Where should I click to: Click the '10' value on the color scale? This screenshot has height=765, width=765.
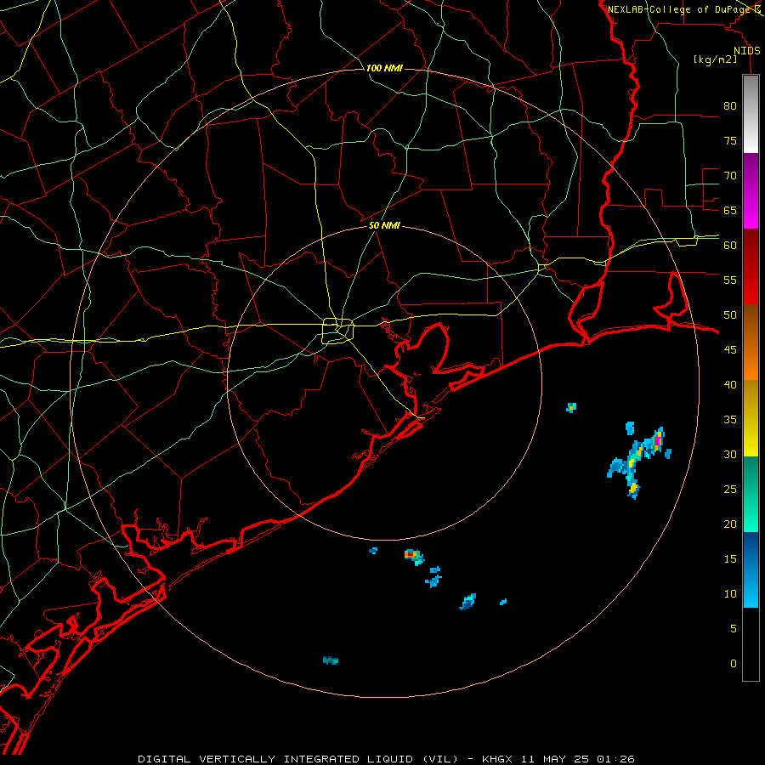pyautogui.click(x=730, y=594)
